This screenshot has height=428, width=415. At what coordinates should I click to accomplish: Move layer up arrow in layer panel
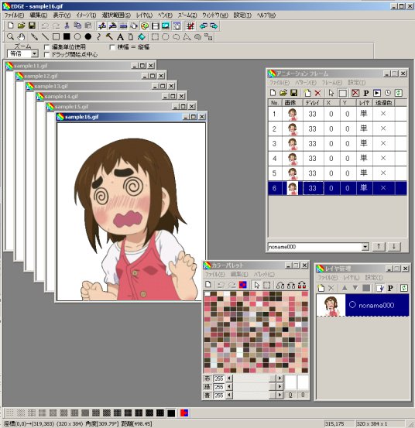click(345, 288)
